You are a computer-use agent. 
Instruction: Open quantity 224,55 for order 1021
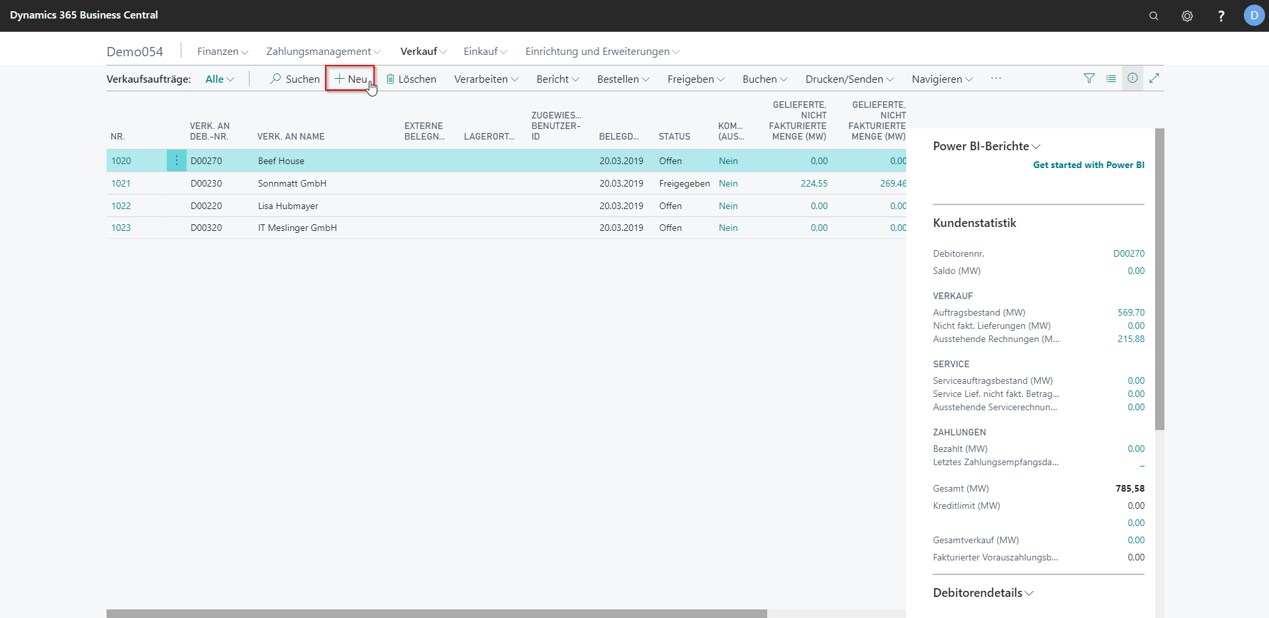[x=814, y=183]
